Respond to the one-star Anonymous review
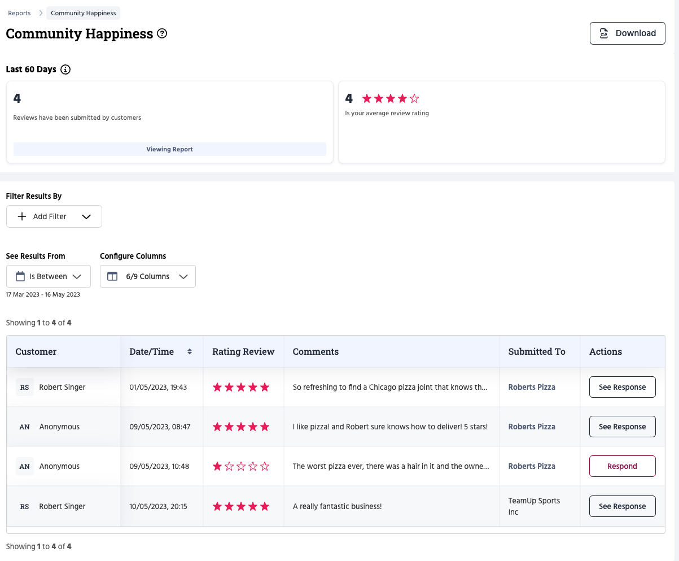 coord(622,466)
